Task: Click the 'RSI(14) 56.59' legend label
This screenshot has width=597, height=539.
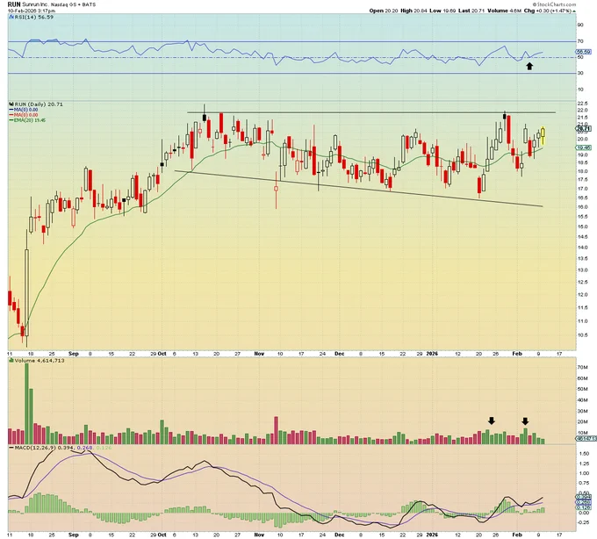Action: coord(34,18)
